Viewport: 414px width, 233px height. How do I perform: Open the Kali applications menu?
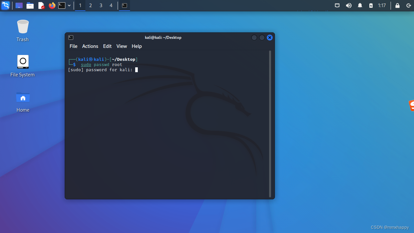(5, 6)
